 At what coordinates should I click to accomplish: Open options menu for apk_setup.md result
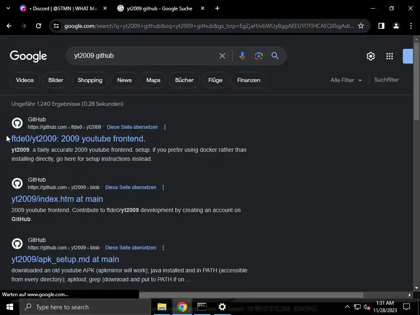(x=163, y=247)
